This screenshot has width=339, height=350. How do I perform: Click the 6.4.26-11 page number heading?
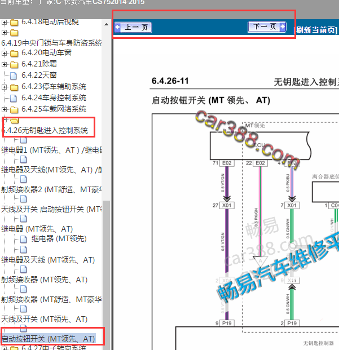coord(170,81)
